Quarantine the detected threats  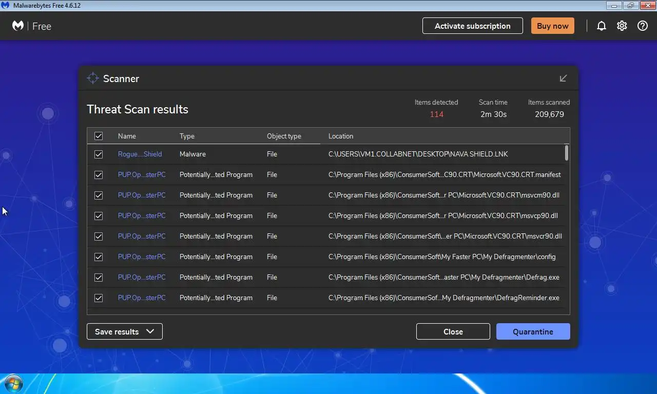533,331
